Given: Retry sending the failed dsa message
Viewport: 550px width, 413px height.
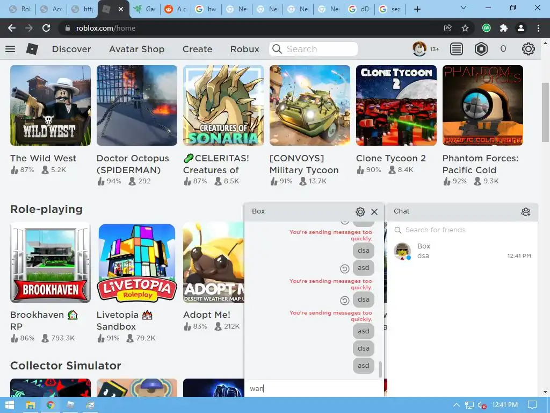Looking at the screenshot, I should (345, 300).
